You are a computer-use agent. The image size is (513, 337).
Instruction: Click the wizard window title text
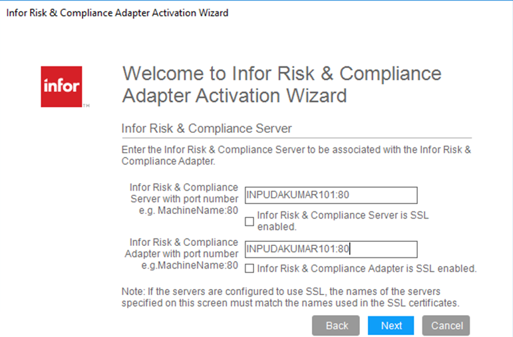coord(117,13)
